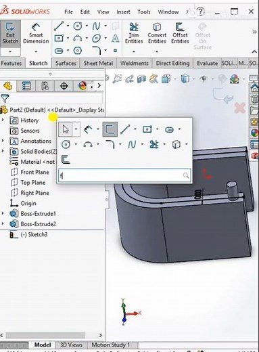The height and width of the screenshot is (352, 259).
Task: Open FeatureManager Design Tree tab
Action: (8, 86)
